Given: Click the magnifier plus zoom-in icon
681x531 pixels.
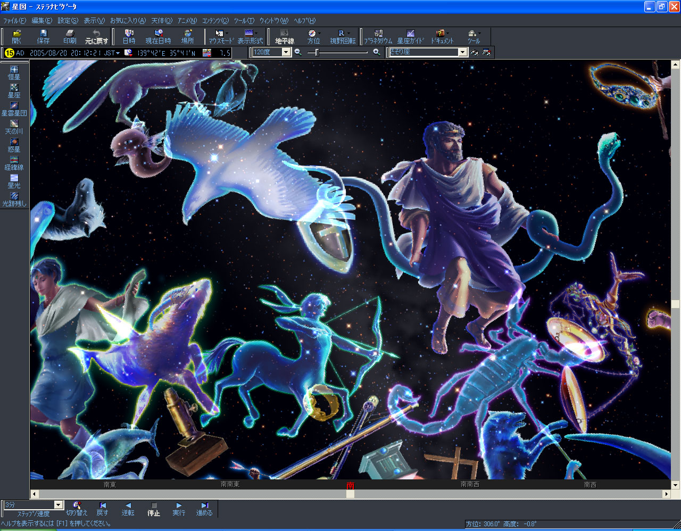Looking at the screenshot, I should [377, 52].
